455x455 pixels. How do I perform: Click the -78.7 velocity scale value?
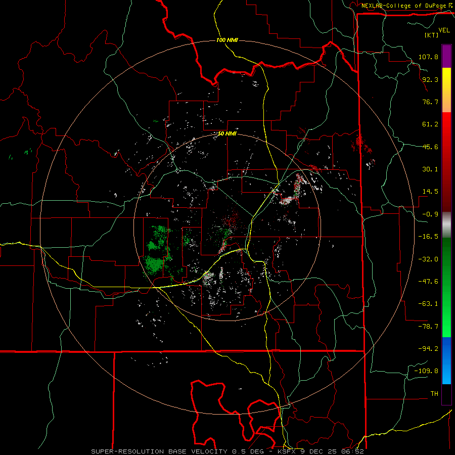point(428,327)
